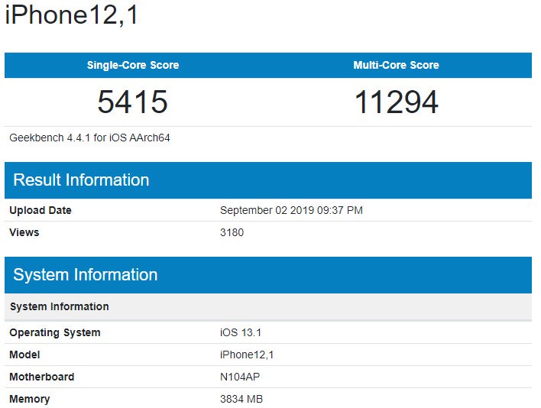Click the Motherboard row label
This screenshot has width=541, height=408.
tap(42, 377)
